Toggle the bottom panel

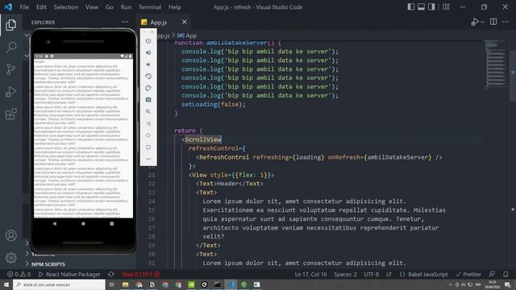coord(421,7)
